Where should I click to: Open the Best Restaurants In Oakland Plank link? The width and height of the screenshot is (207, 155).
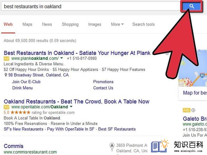point(77,53)
